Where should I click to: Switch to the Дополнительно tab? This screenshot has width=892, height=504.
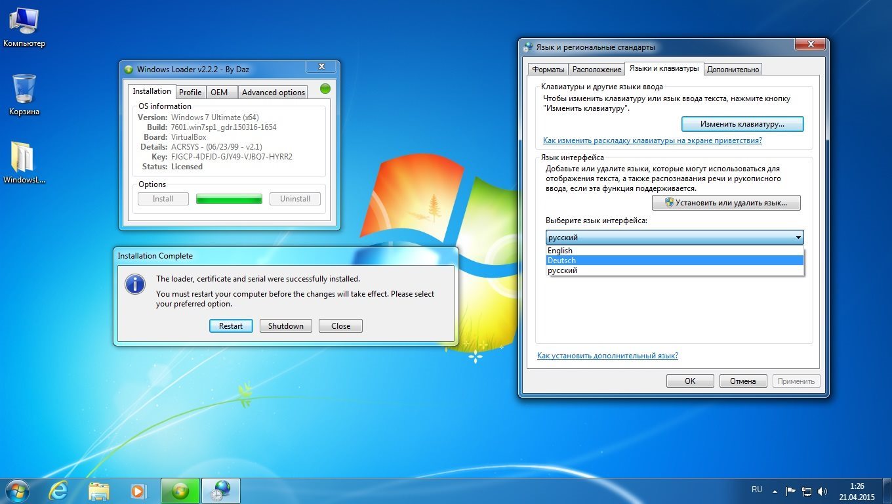[x=733, y=70]
